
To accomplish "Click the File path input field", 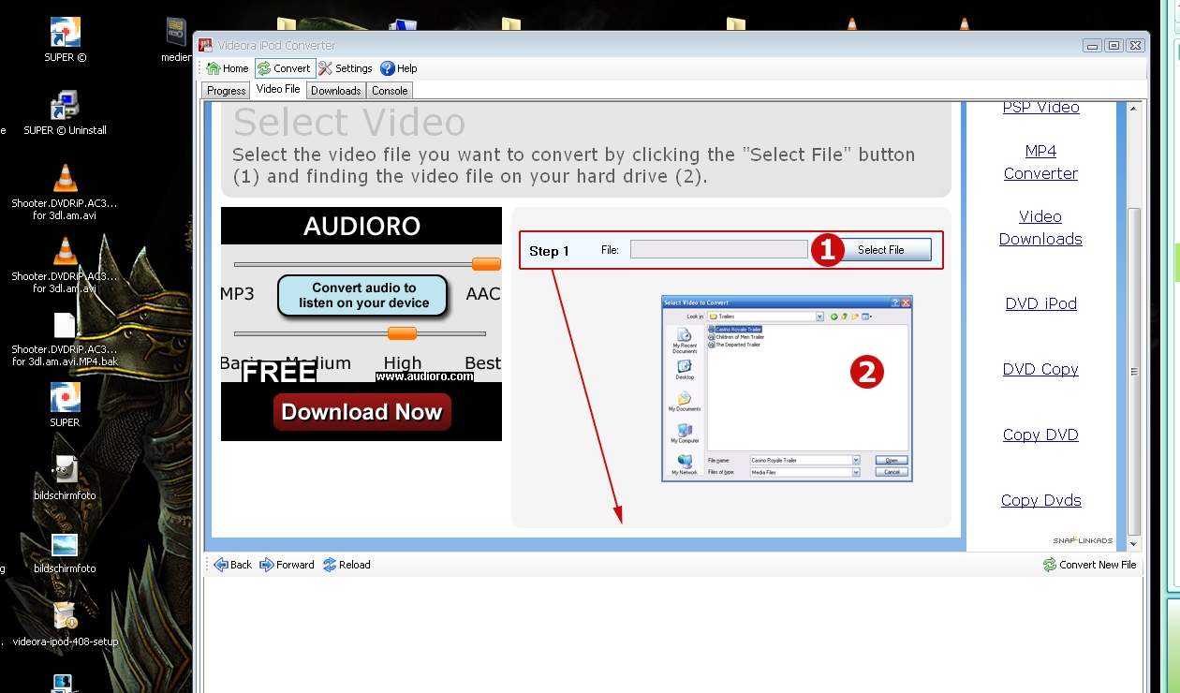I will click(718, 250).
